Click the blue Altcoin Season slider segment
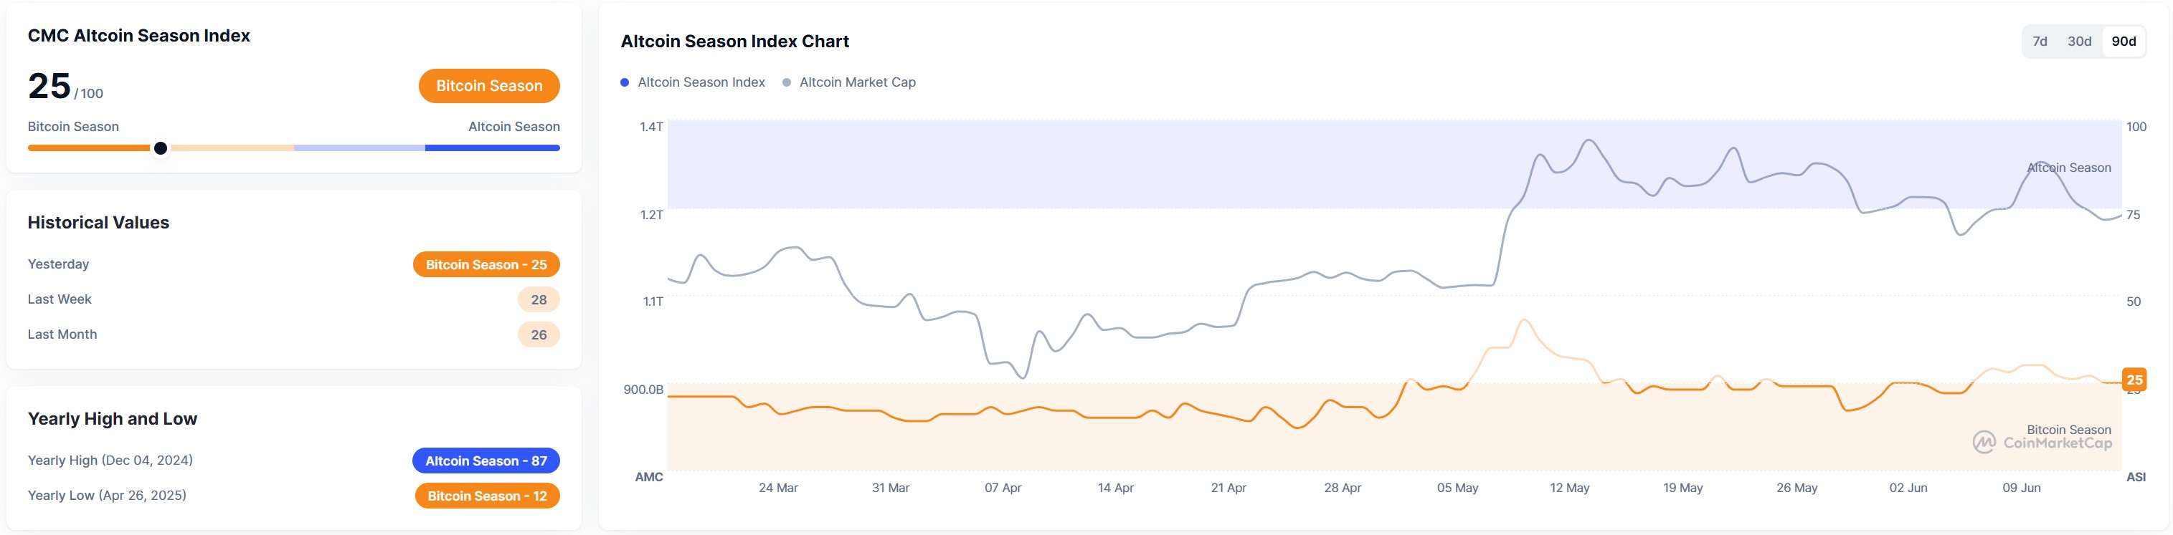 pyautogui.click(x=492, y=148)
